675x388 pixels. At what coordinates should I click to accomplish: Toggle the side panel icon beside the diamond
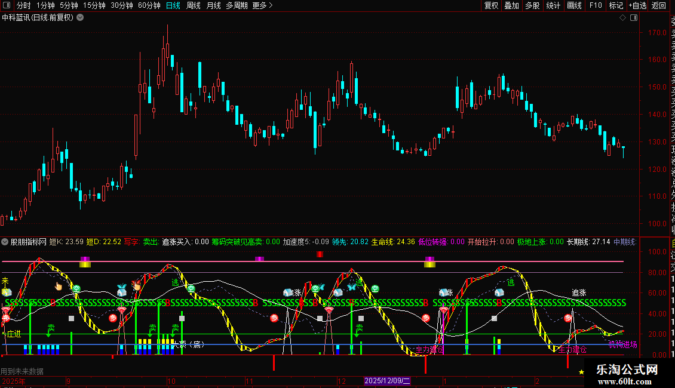click(x=633, y=17)
